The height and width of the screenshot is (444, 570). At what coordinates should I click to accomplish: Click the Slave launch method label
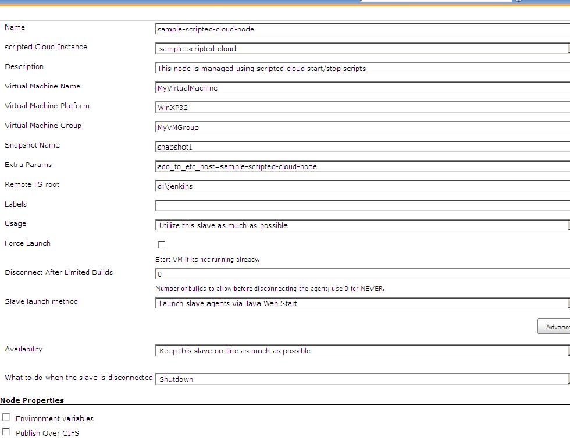[x=41, y=301]
